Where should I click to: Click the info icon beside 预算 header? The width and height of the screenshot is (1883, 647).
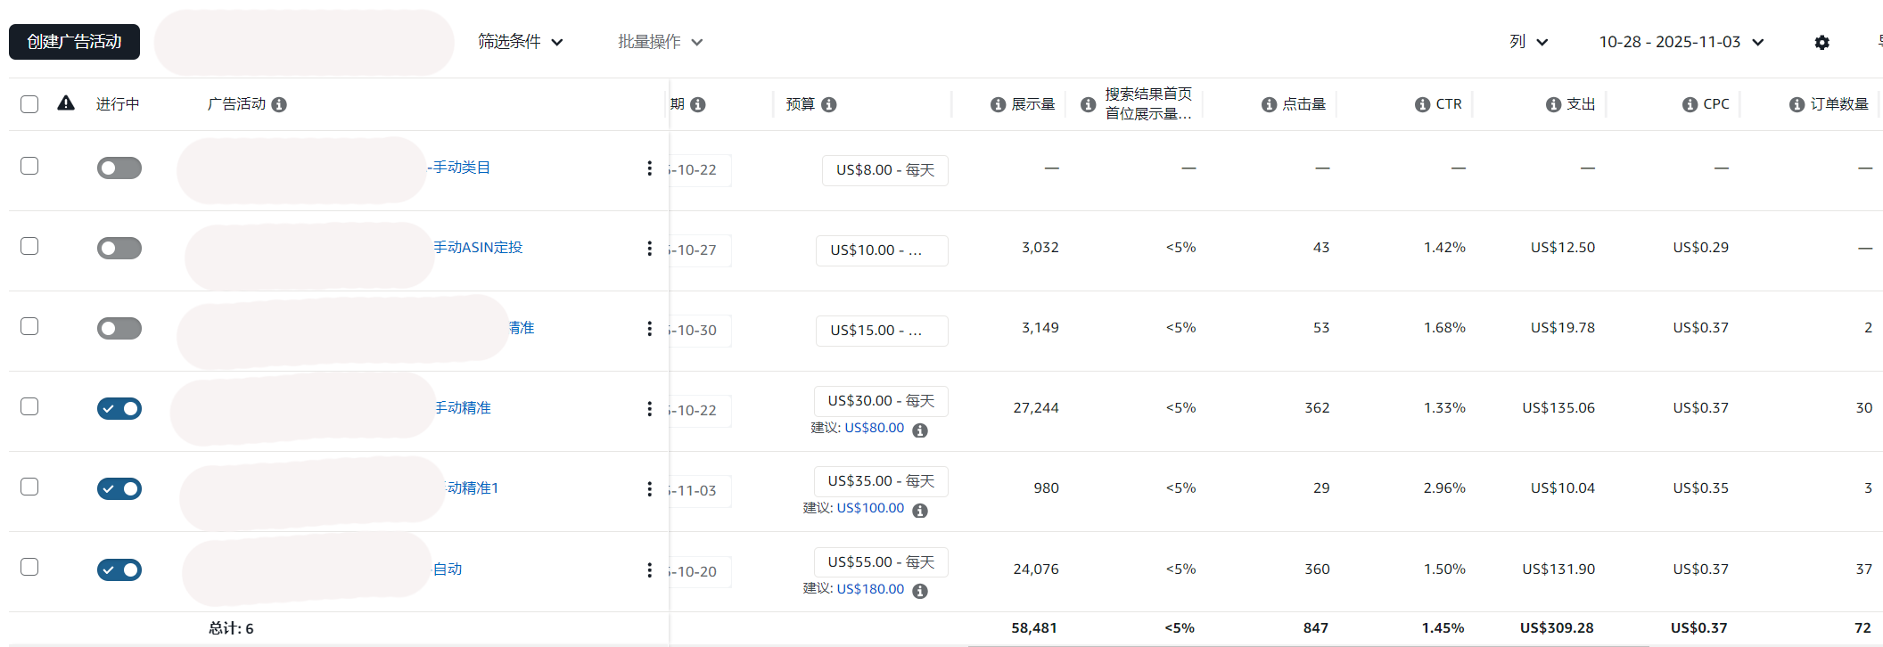point(828,105)
